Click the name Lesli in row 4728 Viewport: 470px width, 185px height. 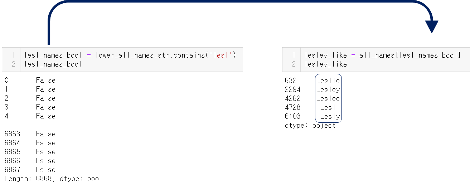[330, 107]
